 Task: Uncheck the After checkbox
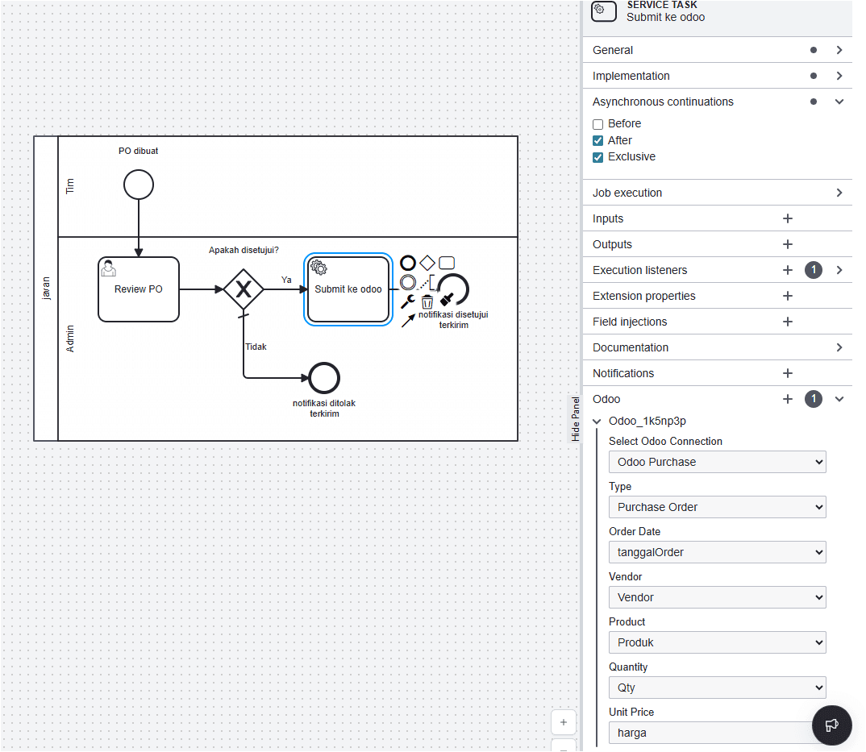click(597, 141)
